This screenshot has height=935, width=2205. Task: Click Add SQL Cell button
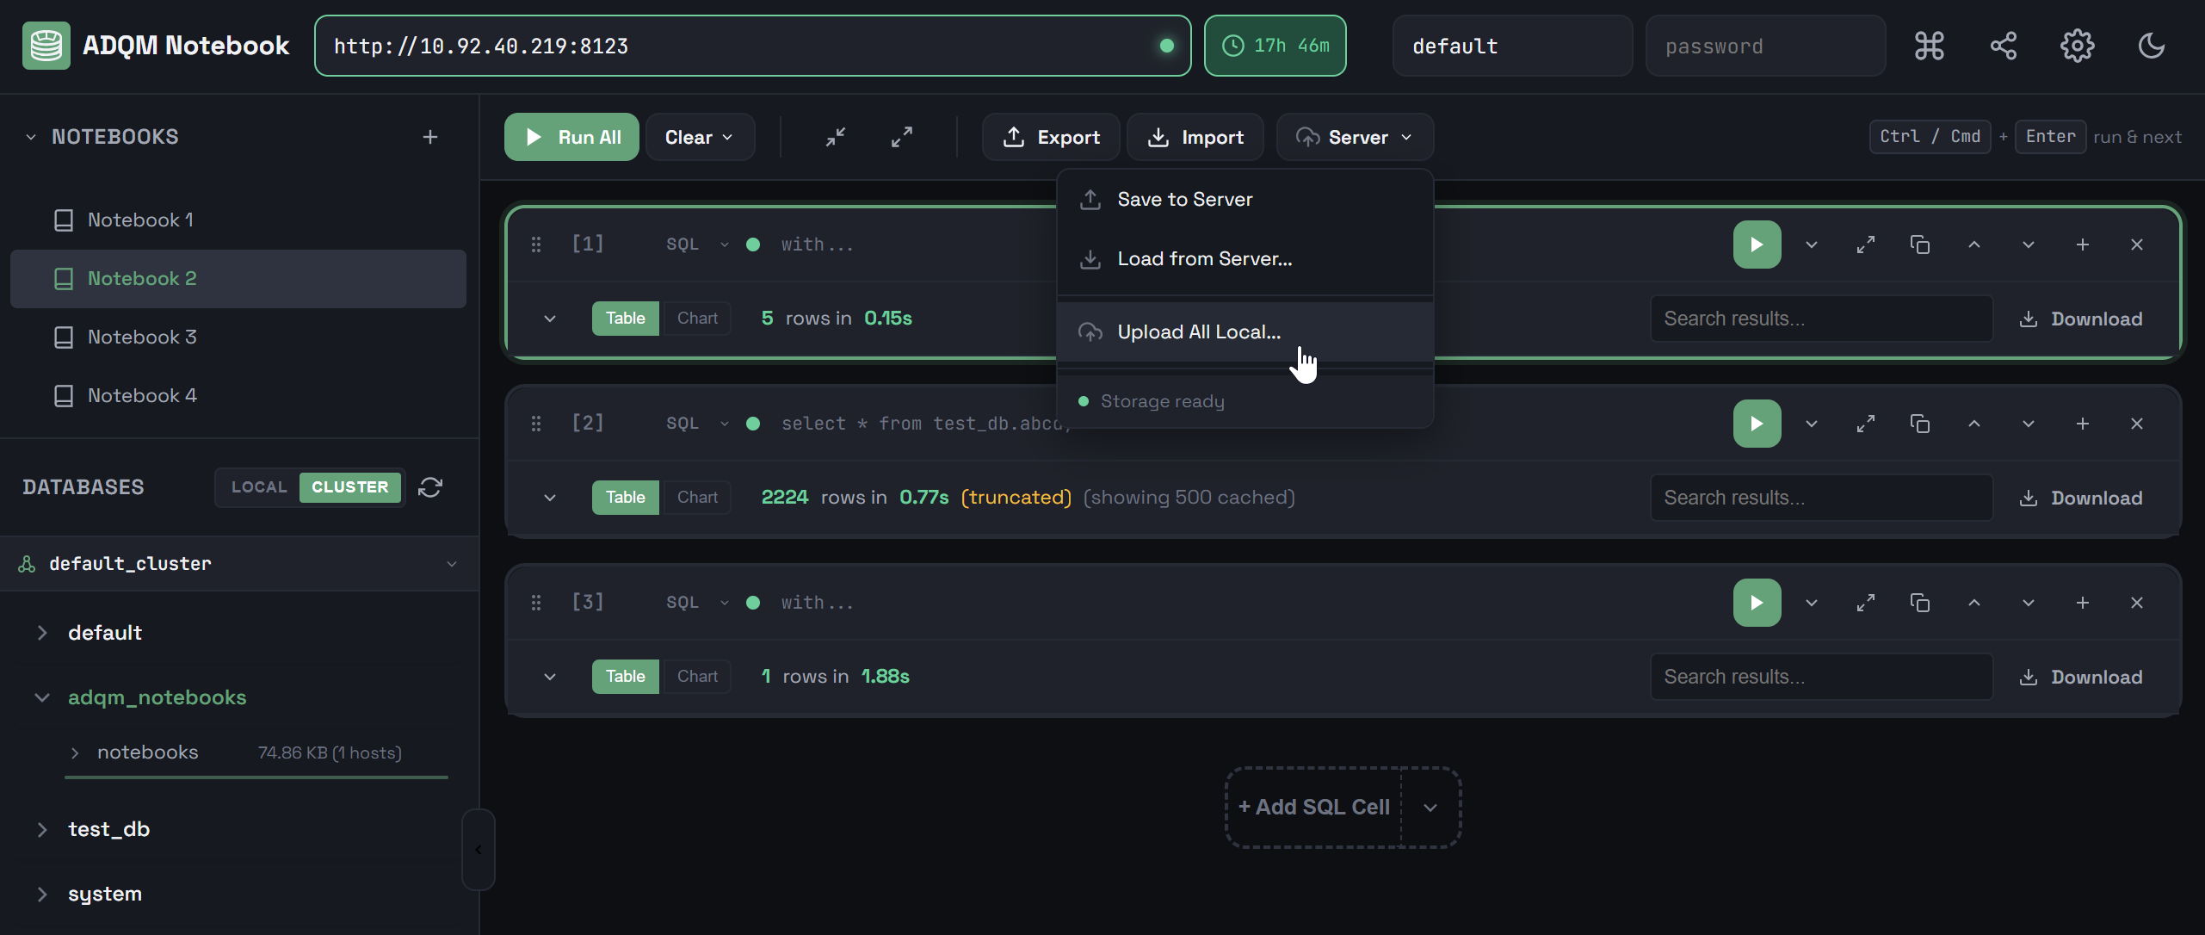tap(1313, 808)
